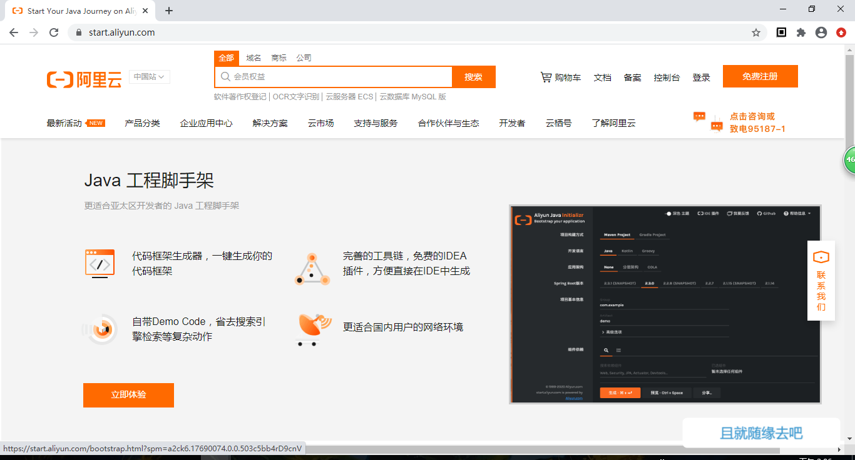Screen dimensions: 855x460
Task: Select the 公司 search tab
Action: point(304,58)
